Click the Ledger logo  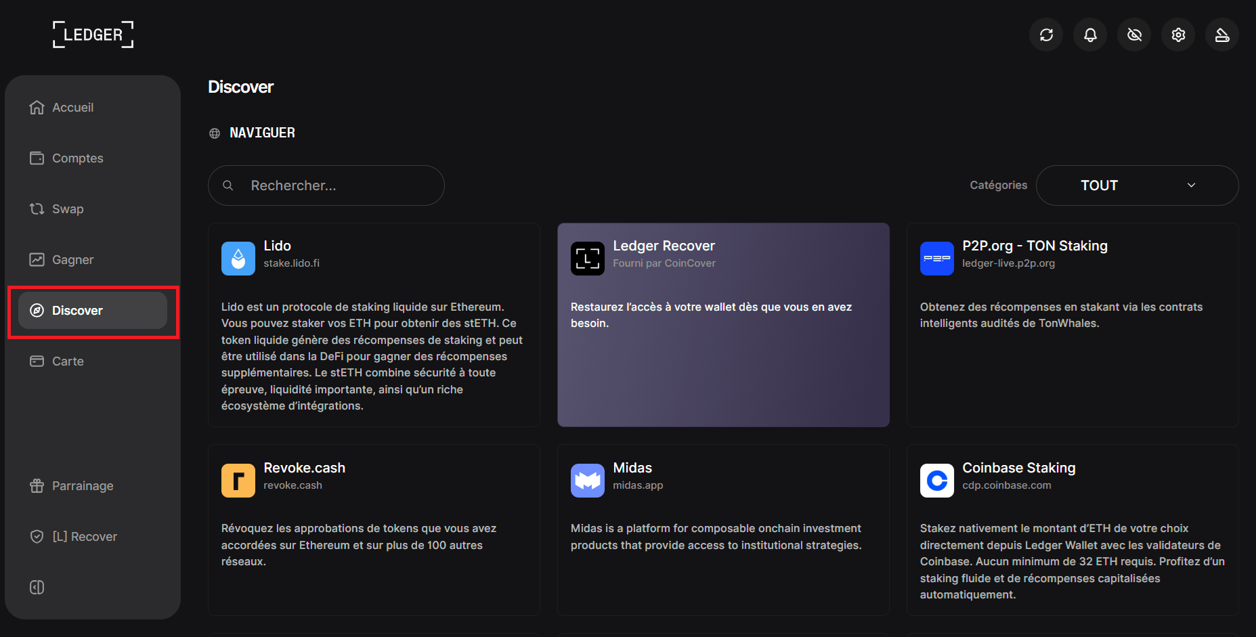pos(93,35)
